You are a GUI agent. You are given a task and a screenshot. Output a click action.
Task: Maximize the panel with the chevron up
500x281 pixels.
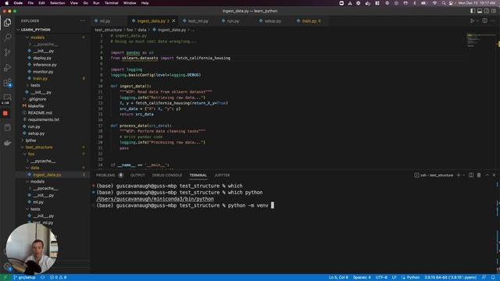[x=487, y=175]
